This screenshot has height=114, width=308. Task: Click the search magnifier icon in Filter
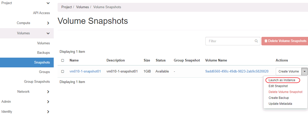coord(256,41)
